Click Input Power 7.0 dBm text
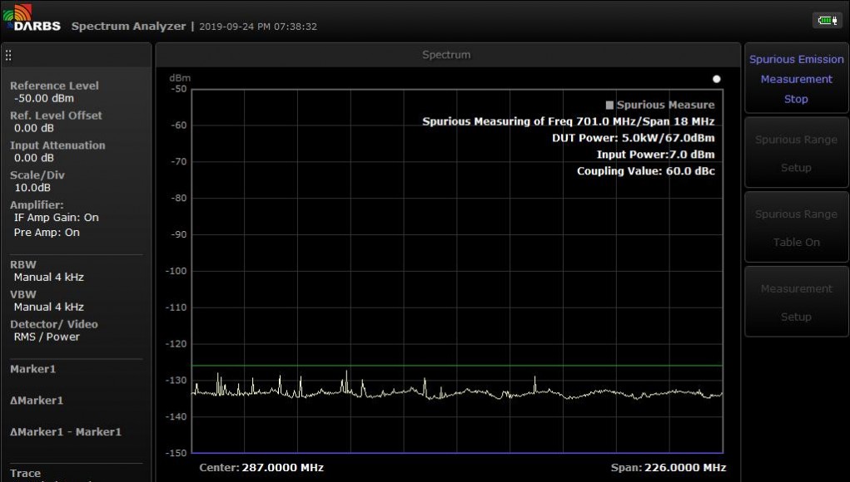Viewport: 850px width, 482px height. (655, 155)
